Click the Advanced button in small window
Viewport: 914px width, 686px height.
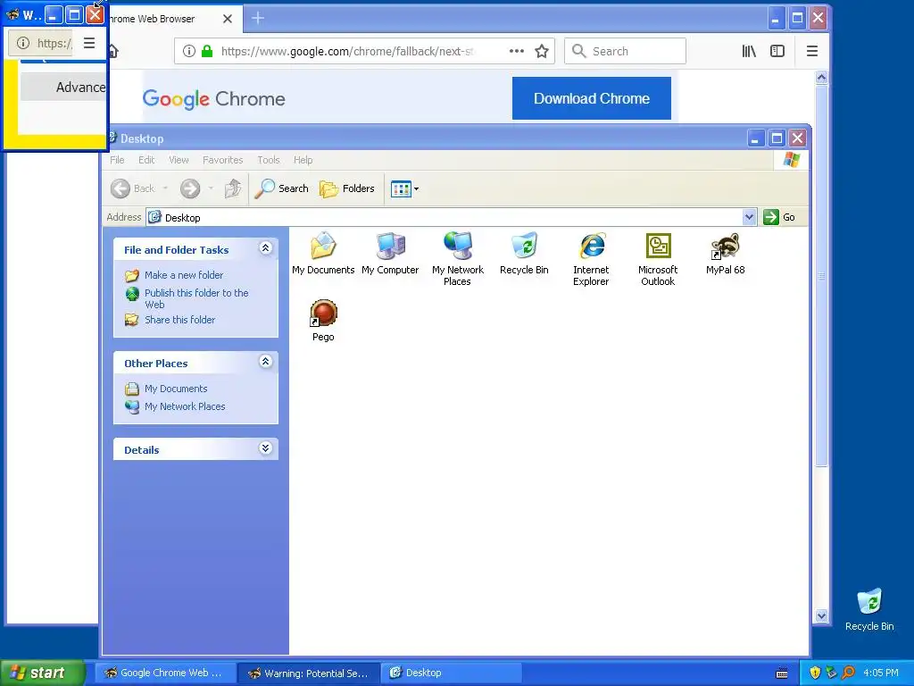pos(63,88)
